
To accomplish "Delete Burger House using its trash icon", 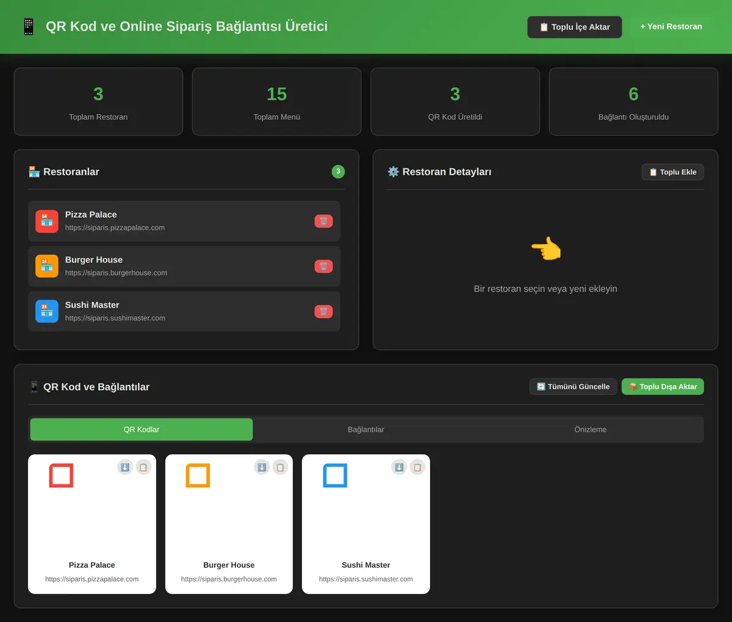I will click(323, 266).
